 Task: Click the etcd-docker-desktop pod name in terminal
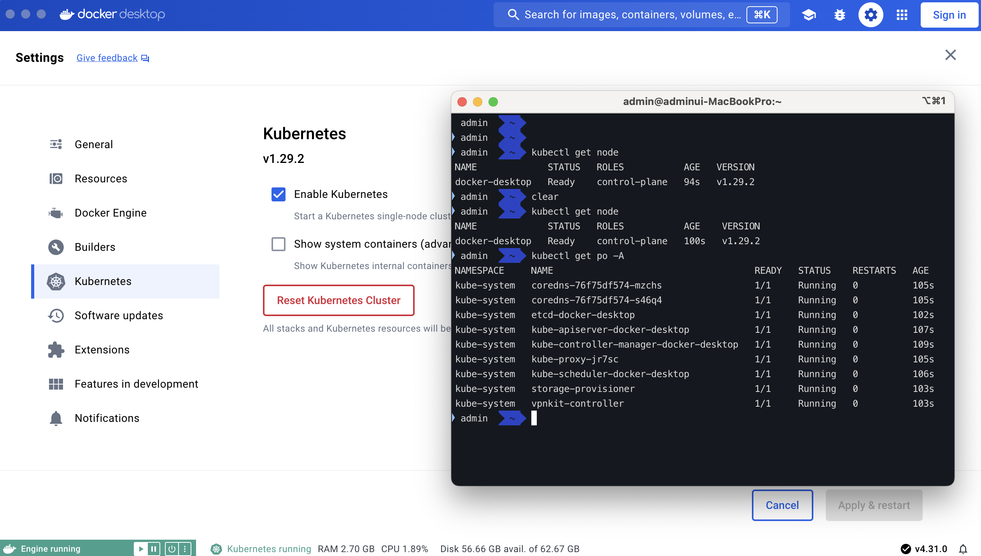(x=583, y=315)
